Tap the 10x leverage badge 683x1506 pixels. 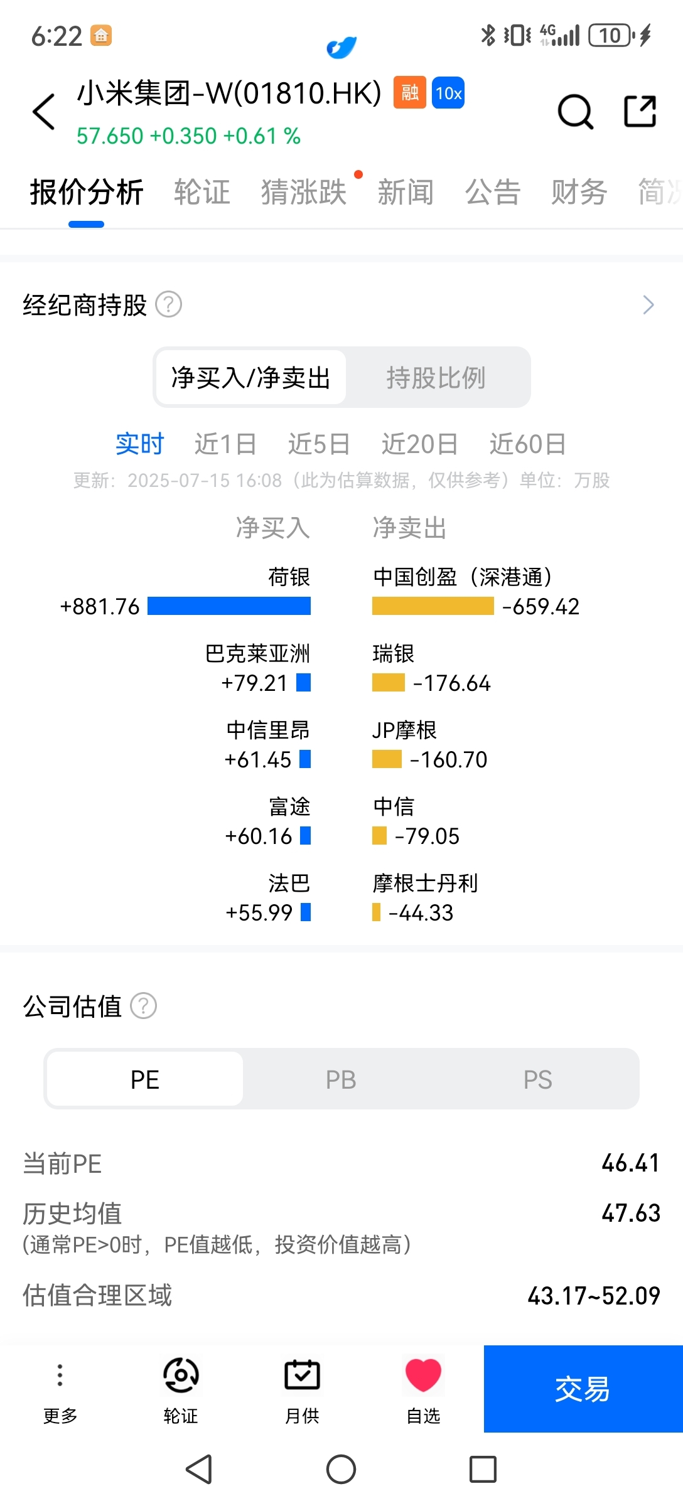point(448,93)
